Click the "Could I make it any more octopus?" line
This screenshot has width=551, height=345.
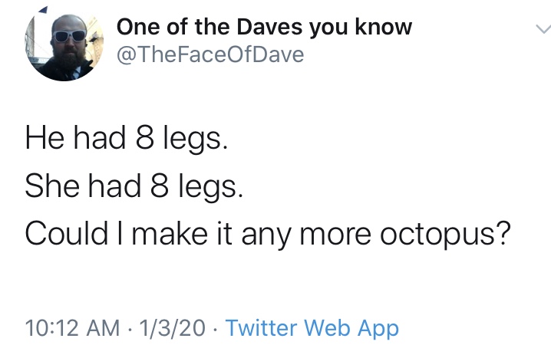tap(267, 234)
